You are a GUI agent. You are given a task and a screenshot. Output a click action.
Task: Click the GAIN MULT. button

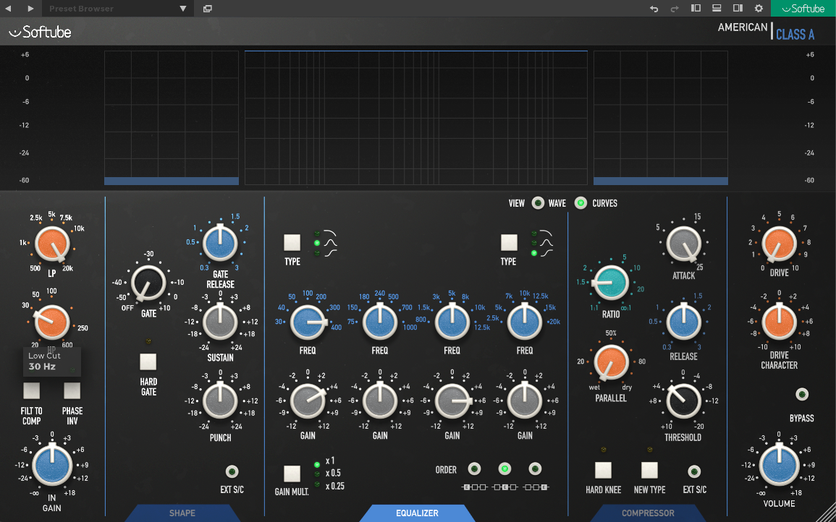(292, 474)
